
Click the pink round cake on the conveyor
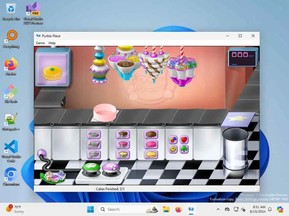point(105,112)
